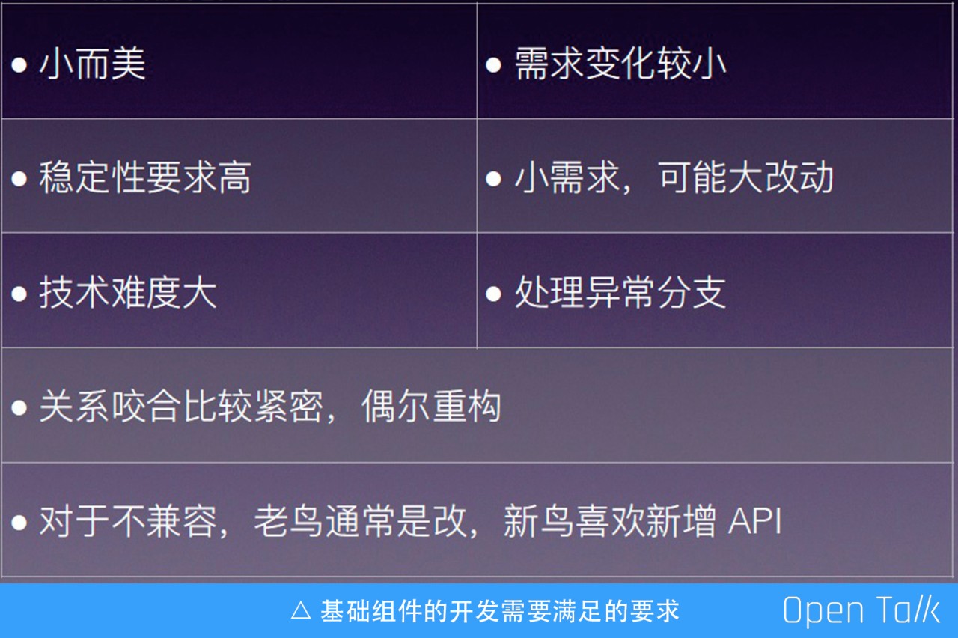Click the 稳定性要求高 text

tap(145, 177)
